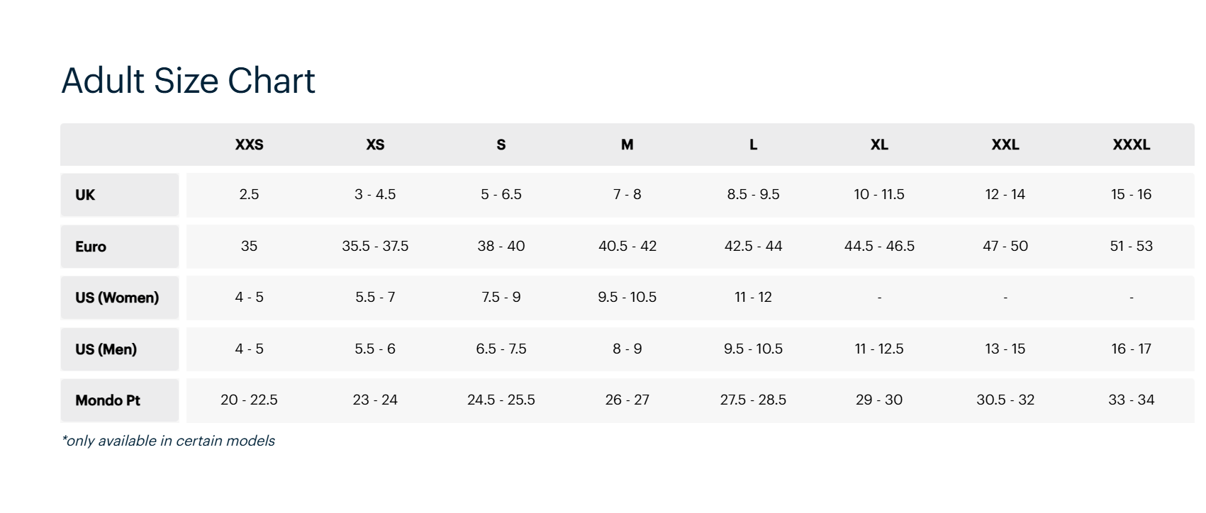The image size is (1206, 513).
Task: Select the XS column header
Action: coord(375,145)
